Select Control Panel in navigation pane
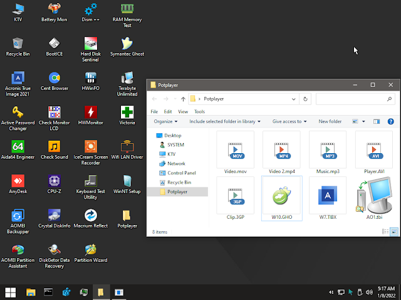Image resolution: width=401 pixels, height=300 pixels. (182, 173)
